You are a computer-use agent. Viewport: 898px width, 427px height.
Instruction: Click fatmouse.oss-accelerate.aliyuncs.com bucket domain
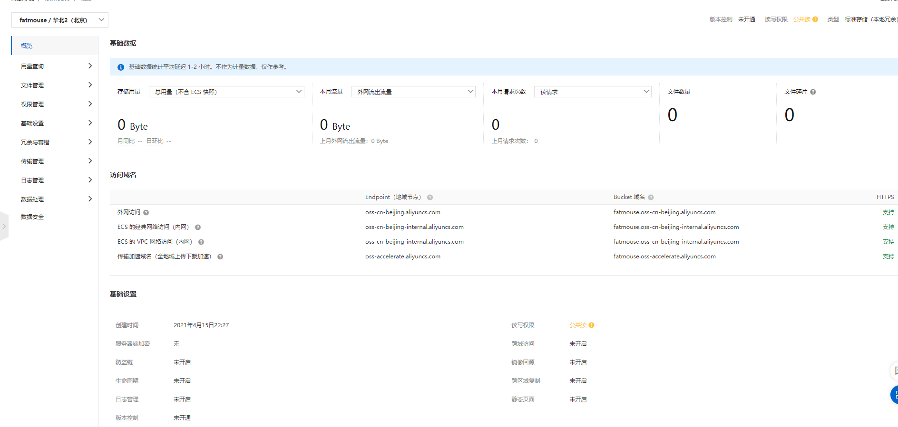tap(664, 256)
